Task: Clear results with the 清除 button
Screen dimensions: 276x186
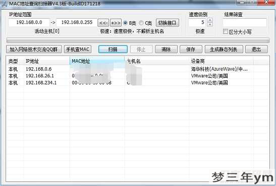Action: [166, 49]
